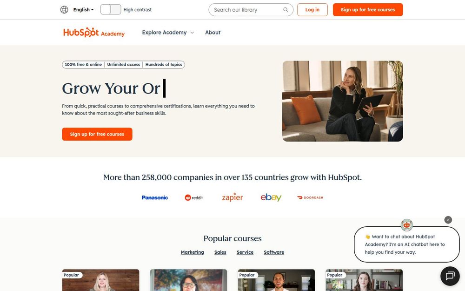465x291 pixels.
Task: Select the Sales courses tab
Action: pos(220,252)
